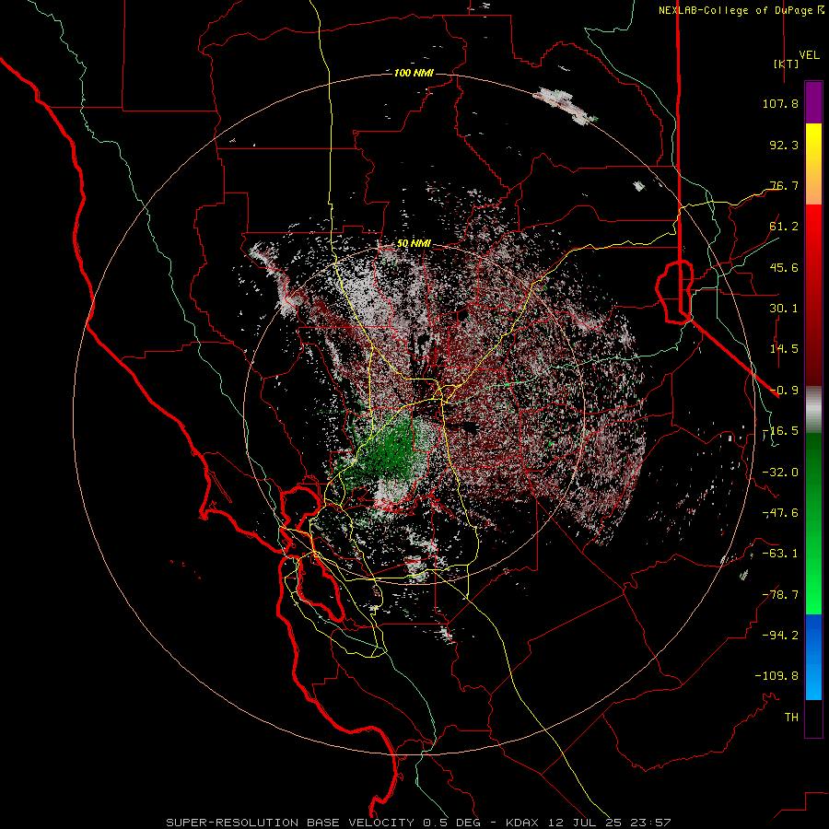
Task: Click the thick red loop outlining Lake Tahoe
Action: point(674,291)
